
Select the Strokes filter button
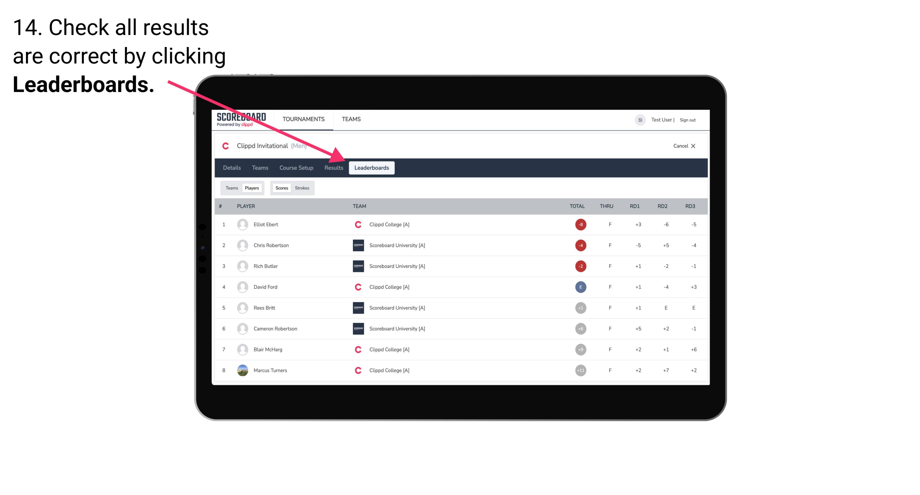coord(303,188)
